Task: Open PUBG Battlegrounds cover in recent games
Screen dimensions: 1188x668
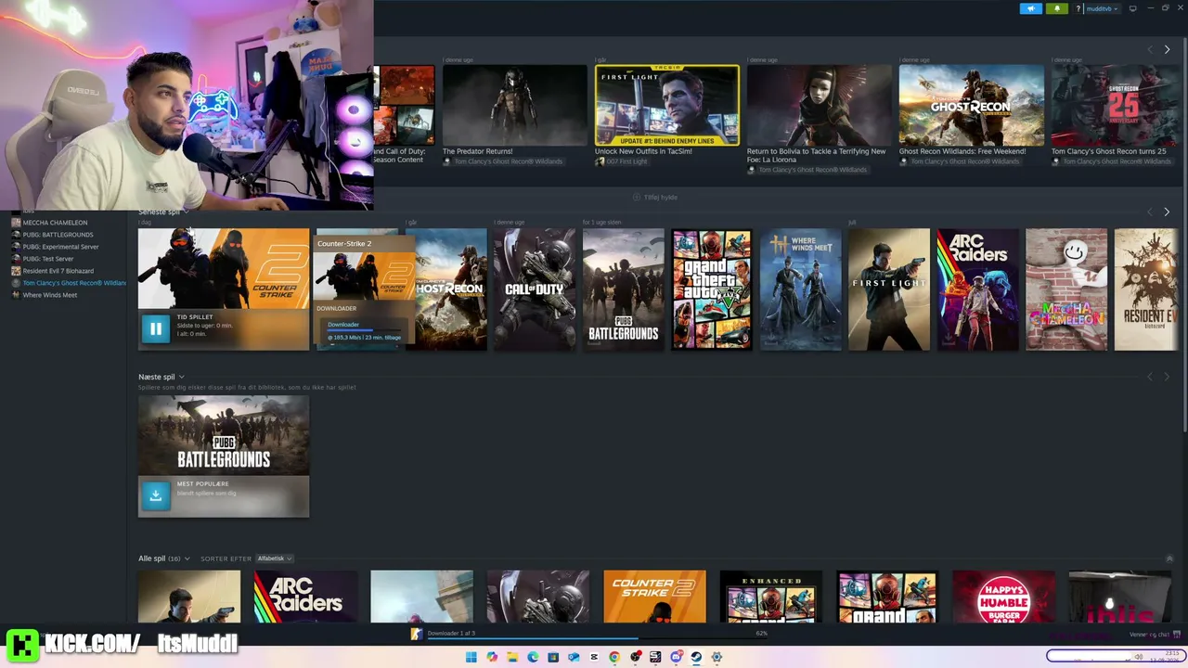Action: click(x=624, y=289)
